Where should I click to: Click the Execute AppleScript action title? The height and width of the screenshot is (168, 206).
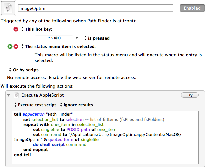click(x=42, y=95)
